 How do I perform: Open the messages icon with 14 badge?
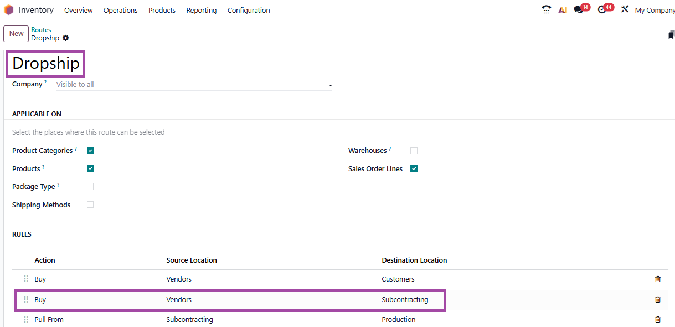click(x=579, y=10)
